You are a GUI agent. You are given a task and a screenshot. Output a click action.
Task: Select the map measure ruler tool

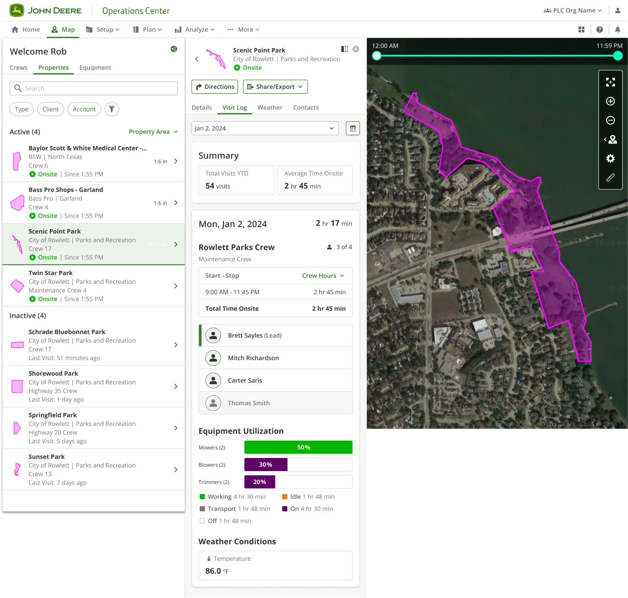coord(610,177)
